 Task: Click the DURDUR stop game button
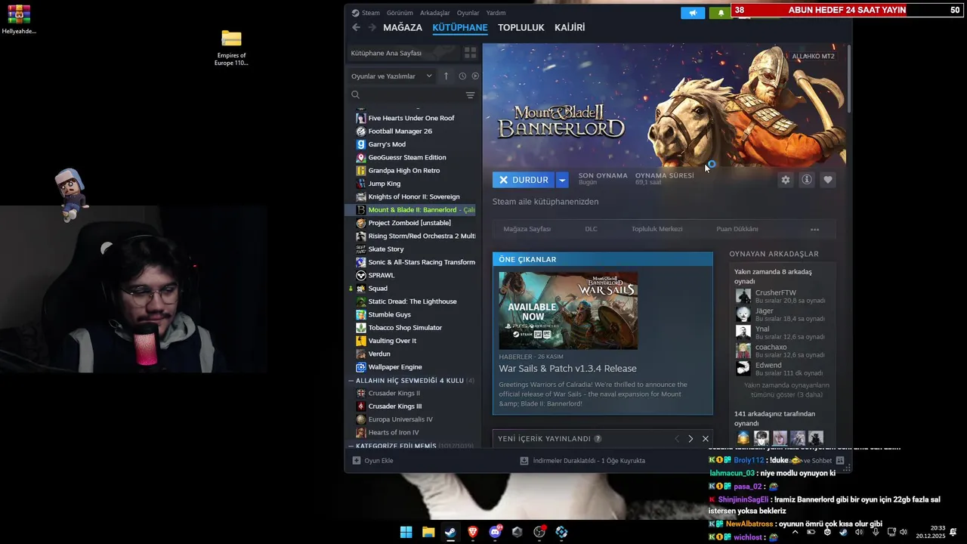524,180
